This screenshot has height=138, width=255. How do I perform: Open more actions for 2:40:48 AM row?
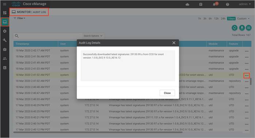pos(247,87)
